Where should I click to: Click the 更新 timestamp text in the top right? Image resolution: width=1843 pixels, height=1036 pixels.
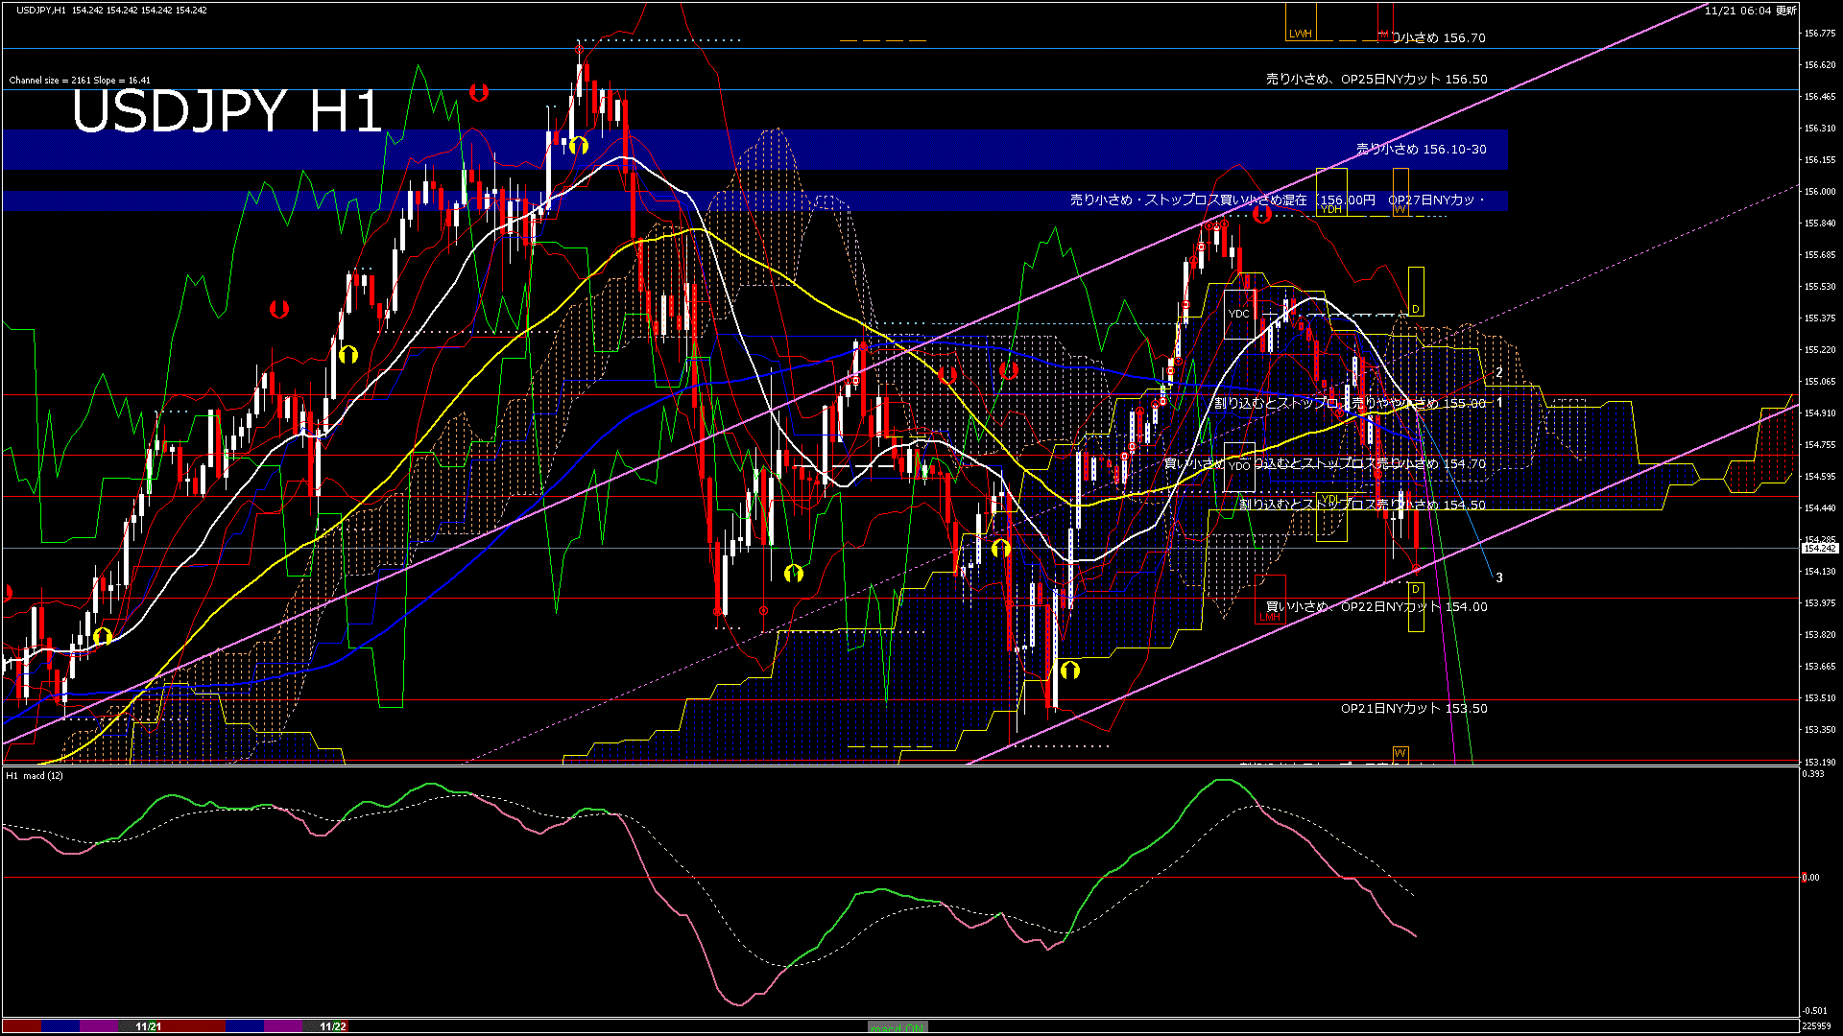coord(1750,11)
